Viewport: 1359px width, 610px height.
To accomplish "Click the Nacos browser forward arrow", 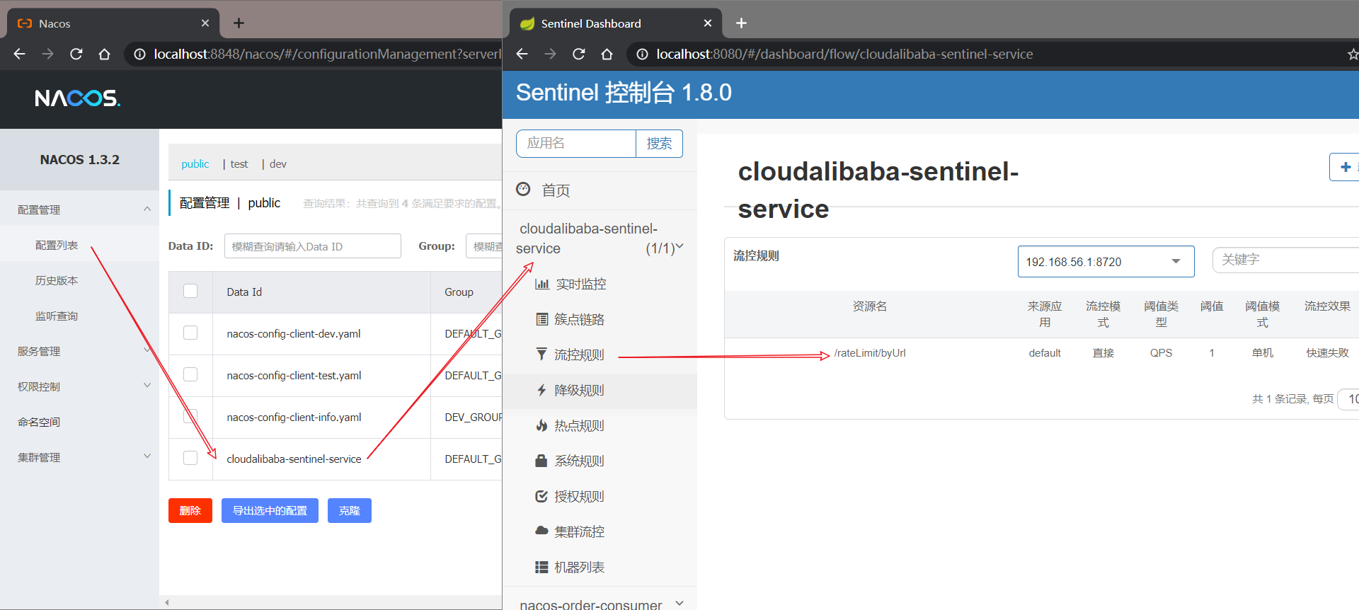I will (x=48, y=54).
